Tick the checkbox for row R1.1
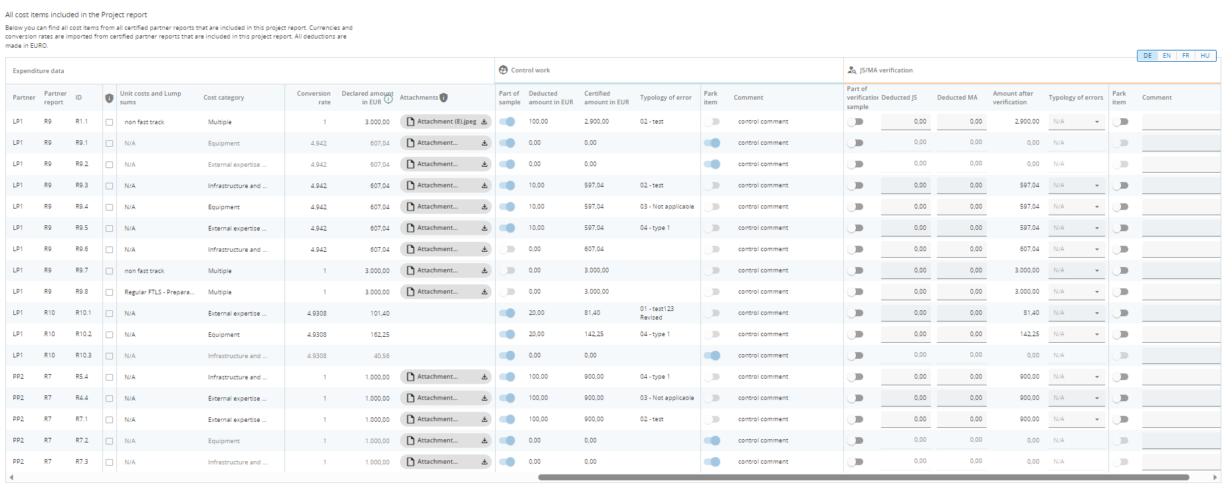 109,122
